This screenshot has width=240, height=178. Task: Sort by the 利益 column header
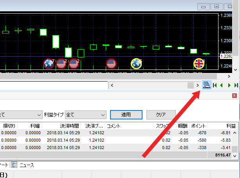point(231,126)
